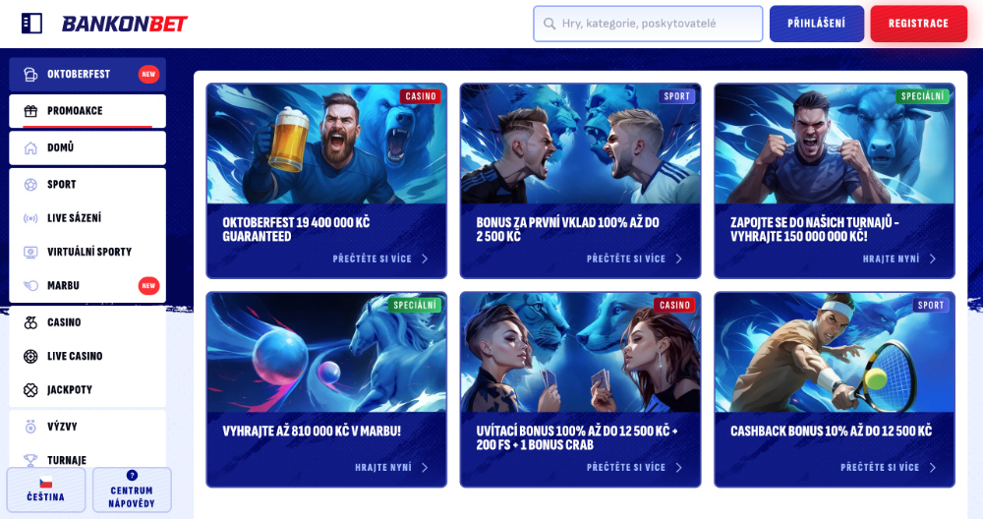983x519 pixels.
Task: Click the Marbu horse promo image
Action: [x=326, y=353]
